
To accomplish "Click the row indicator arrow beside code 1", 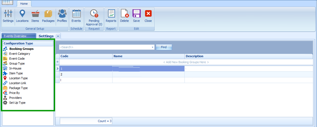I will (57, 69).
